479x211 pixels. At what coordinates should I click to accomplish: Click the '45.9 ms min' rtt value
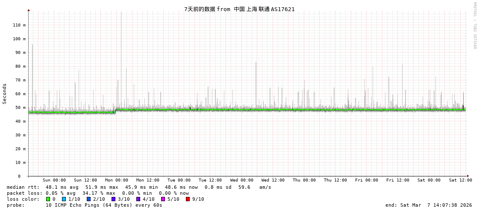pos(141,187)
